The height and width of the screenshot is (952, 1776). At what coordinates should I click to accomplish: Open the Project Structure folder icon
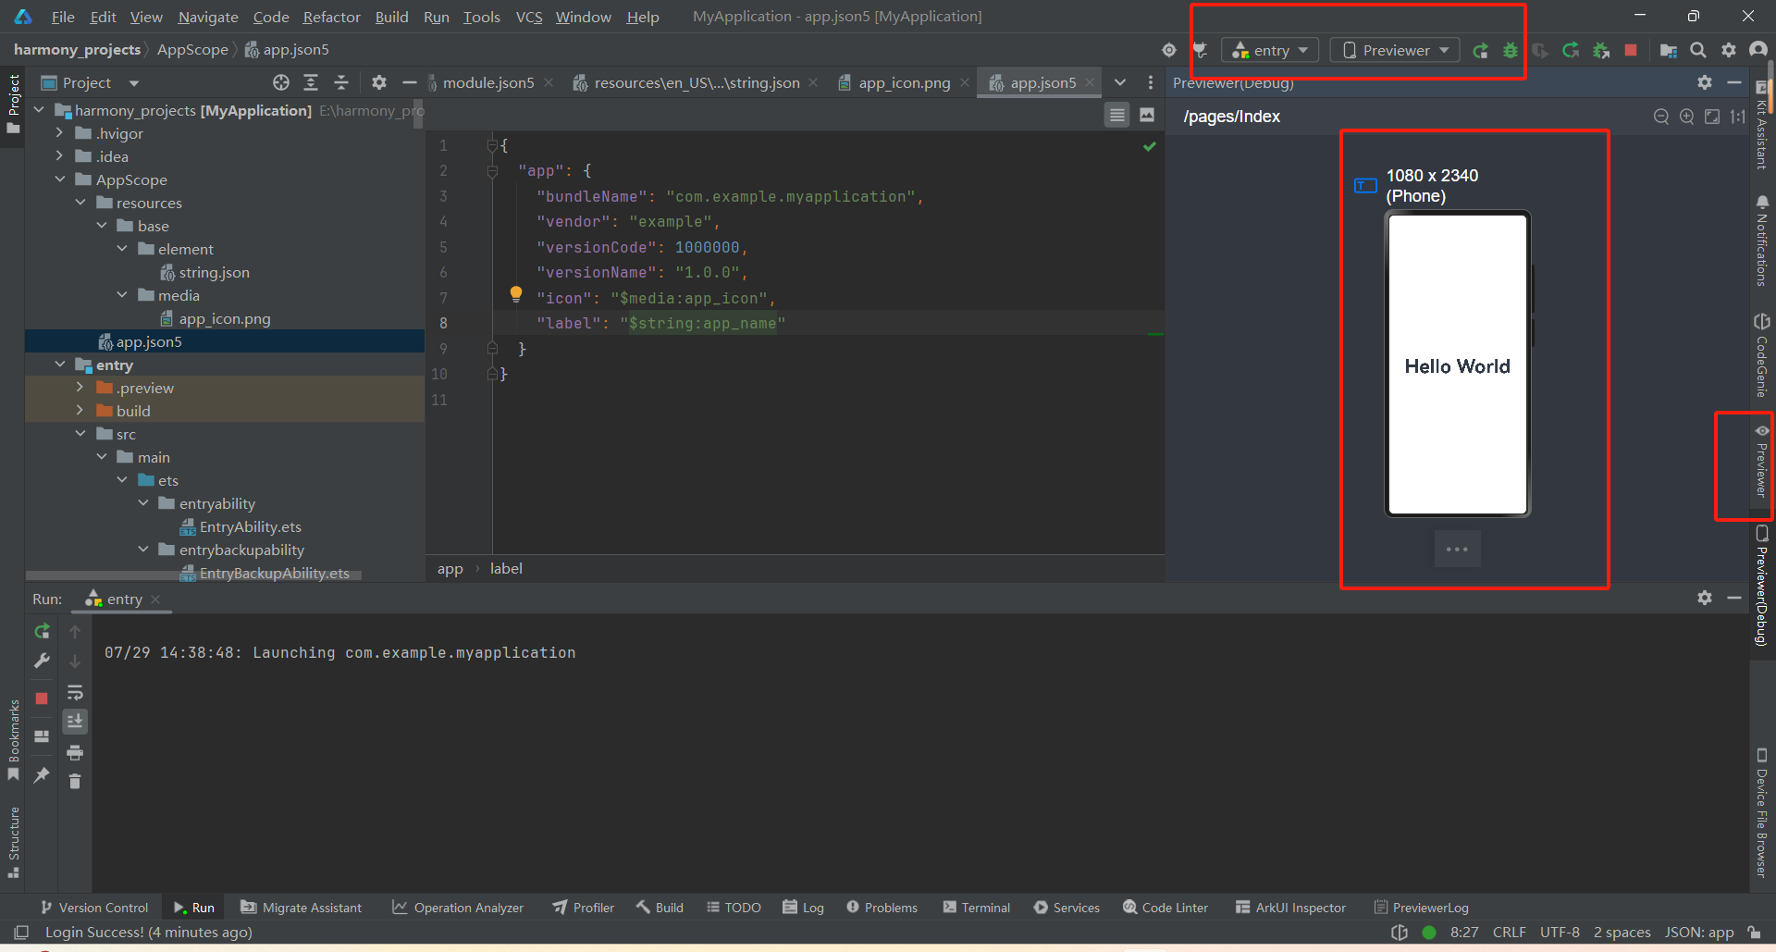coord(1669,51)
